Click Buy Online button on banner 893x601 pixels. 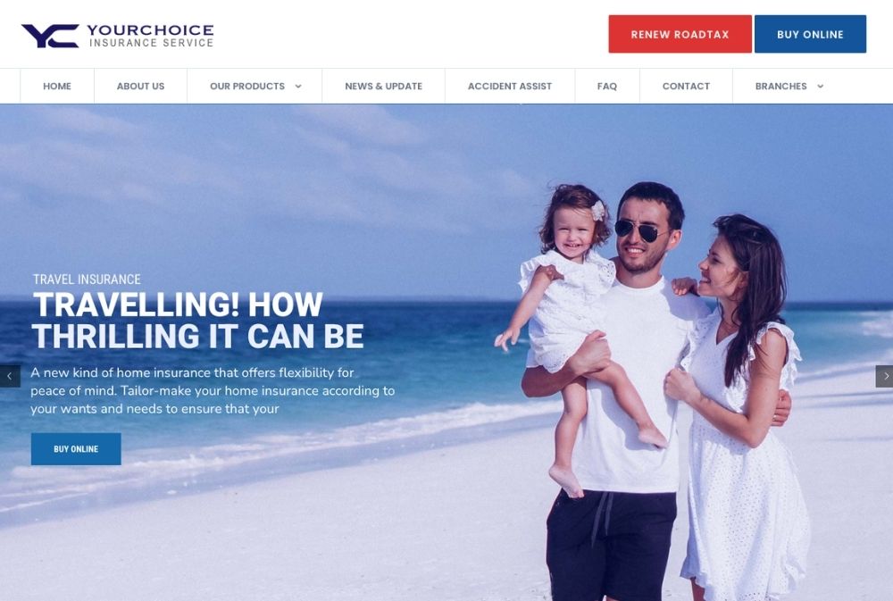coord(76,449)
